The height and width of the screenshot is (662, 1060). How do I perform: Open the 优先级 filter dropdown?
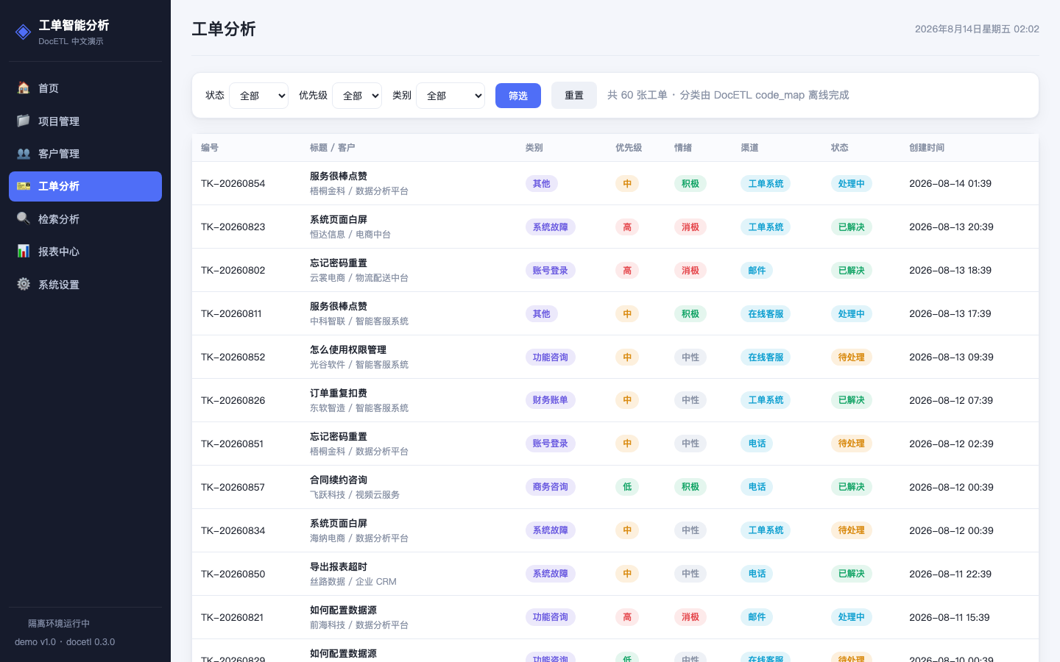[x=357, y=96]
